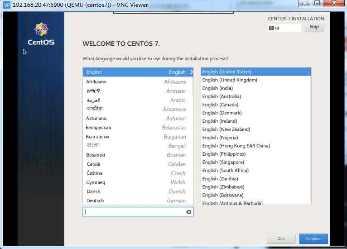Click the Quit button

coord(281,239)
